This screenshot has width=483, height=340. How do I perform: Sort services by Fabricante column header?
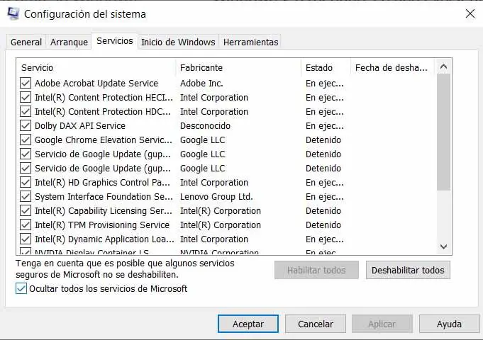click(x=201, y=68)
